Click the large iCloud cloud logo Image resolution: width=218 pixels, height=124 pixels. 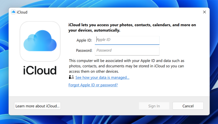pos(40,41)
